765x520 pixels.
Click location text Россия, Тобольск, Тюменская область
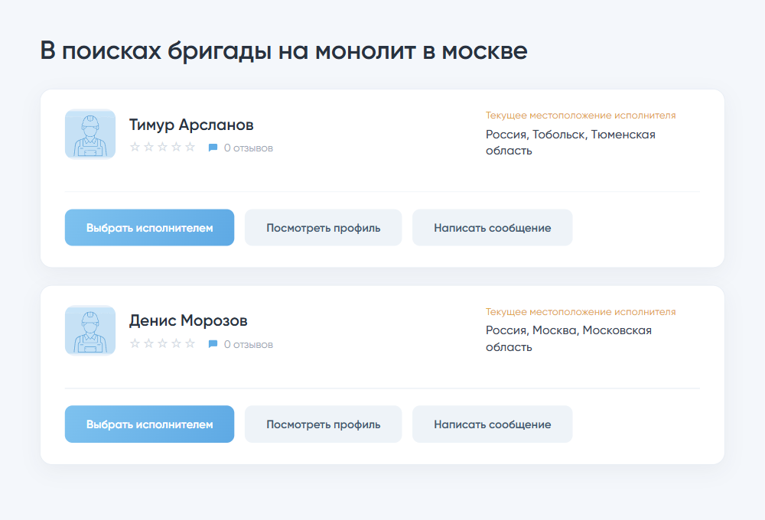coord(571,142)
